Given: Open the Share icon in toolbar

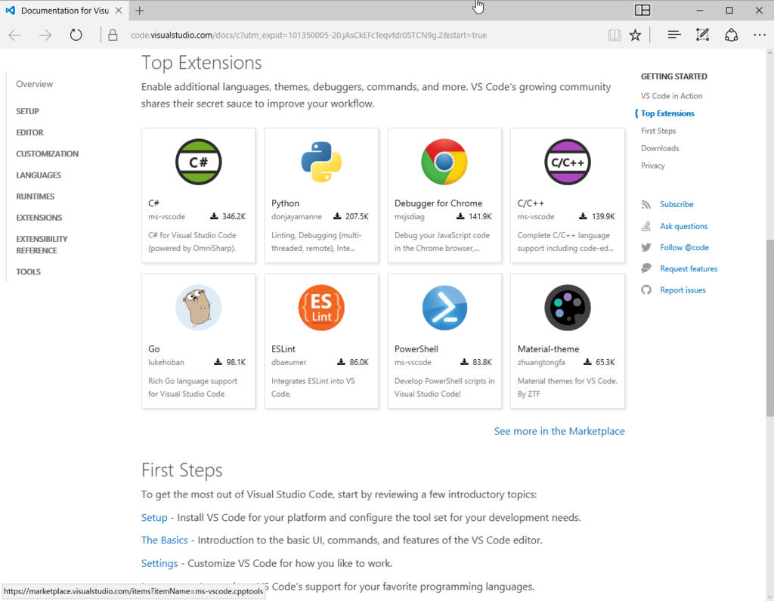Looking at the screenshot, I should click(x=731, y=35).
